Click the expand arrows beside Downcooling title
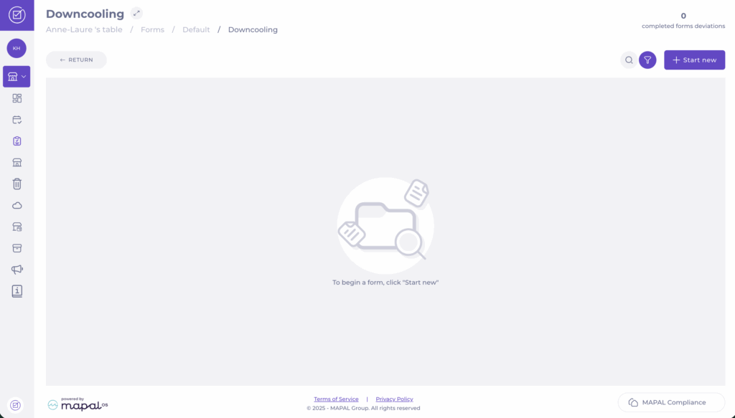This screenshot has height=418, width=735. pyautogui.click(x=136, y=14)
